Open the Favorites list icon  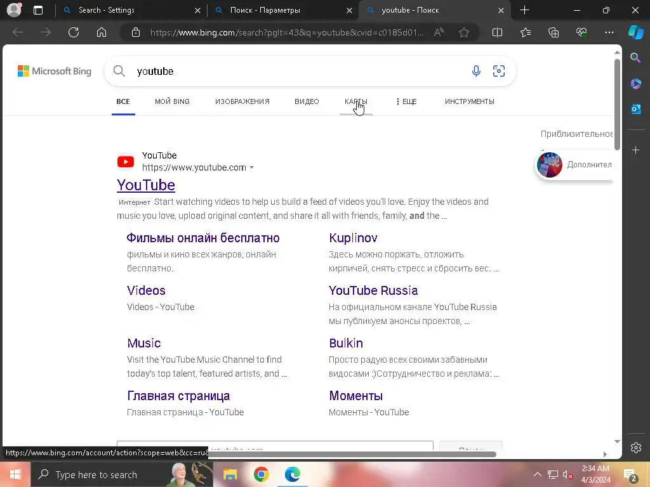pos(526,32)
